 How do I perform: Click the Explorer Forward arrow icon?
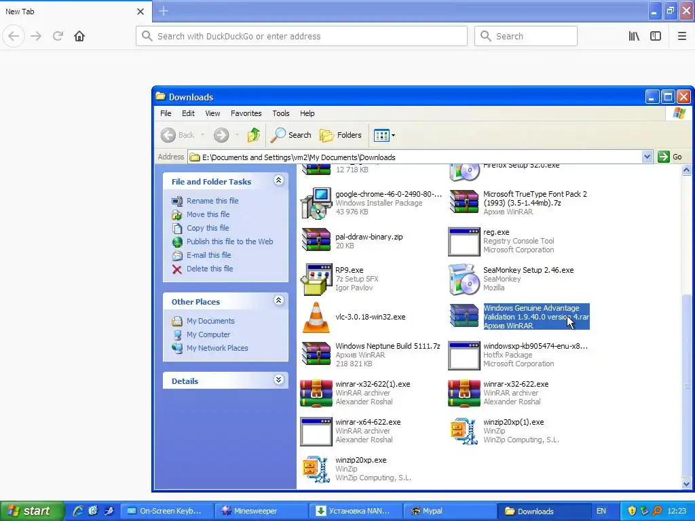point(221,135)
